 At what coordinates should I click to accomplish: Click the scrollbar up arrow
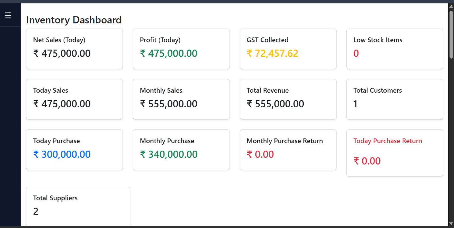(451, 7)
